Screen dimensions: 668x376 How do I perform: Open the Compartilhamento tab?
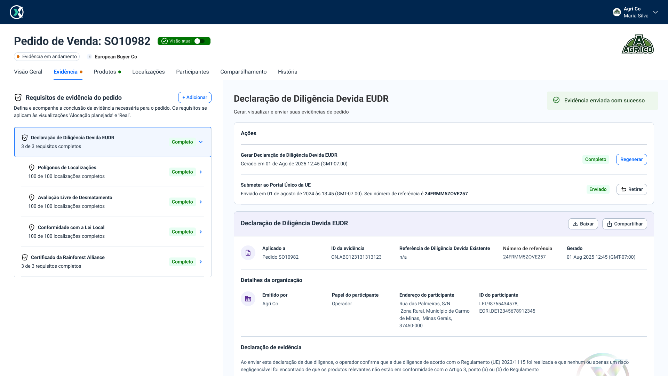coord(244,72)
